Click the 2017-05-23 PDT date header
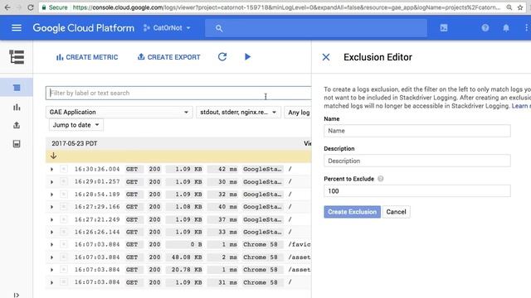Viewport: 531px width, 298px height. pos(74,143)
